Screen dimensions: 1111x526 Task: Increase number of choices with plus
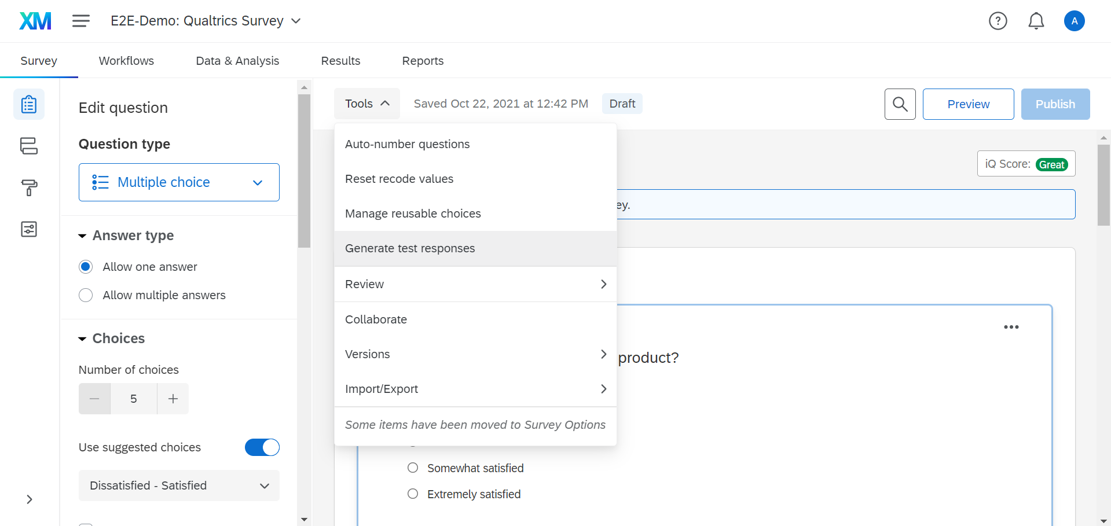pos(173,399)
